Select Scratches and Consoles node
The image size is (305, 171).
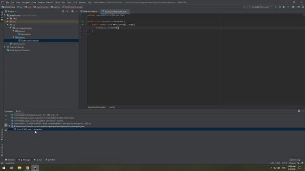coord(20,50)
